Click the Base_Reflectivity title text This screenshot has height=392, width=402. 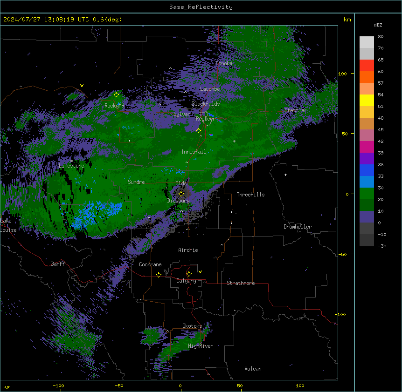click(x=201, y=7)
